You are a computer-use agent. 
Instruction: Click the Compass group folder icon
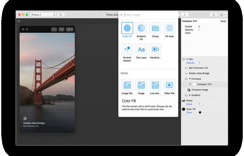[x=186, y=79]
